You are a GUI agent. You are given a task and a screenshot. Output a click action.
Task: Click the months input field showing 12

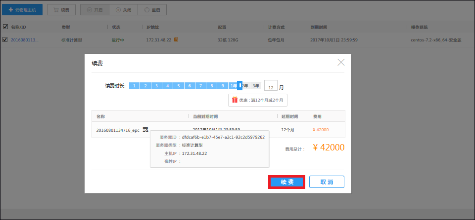pos(271,86)
